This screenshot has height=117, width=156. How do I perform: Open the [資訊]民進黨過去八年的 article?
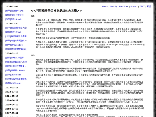click(x=16, y=62)
